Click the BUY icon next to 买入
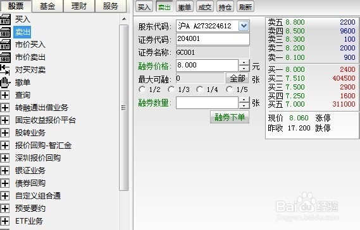This screenshot has width=360, height=230. [5, 20]
